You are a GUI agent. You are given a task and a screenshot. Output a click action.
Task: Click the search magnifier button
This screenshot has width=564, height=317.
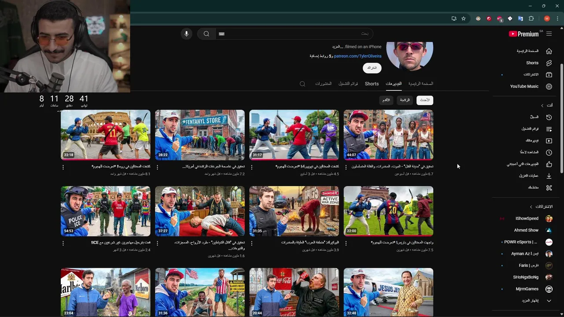206,34
